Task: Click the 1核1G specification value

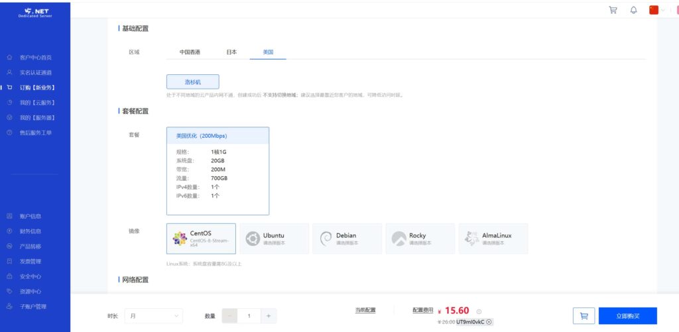Action: pyautogui.click(x=219, y=152)
